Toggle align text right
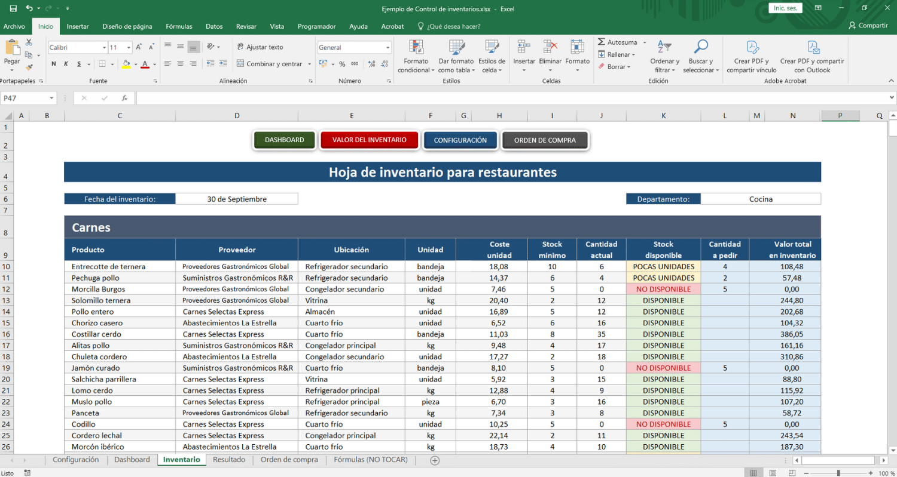This screenshot has width=897, height=477. [193, 64]
